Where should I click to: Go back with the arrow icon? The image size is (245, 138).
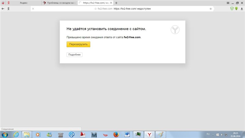[3, 9]
